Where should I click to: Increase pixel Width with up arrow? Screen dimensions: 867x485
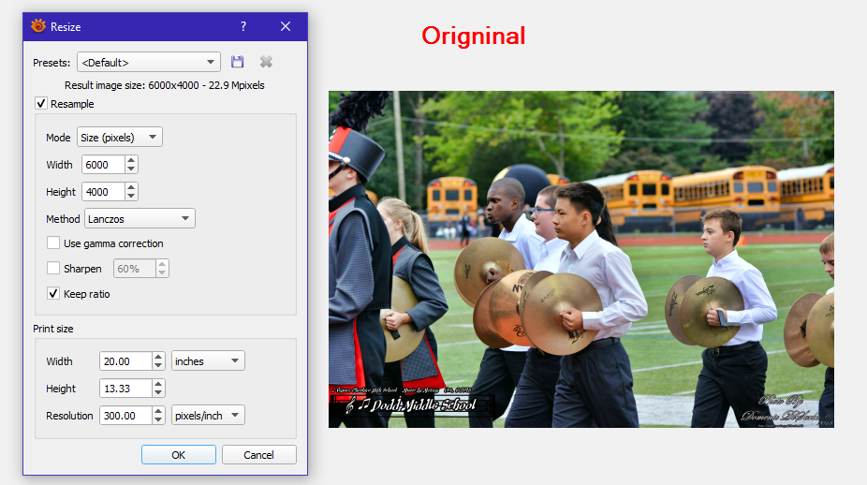click(131, 160)
